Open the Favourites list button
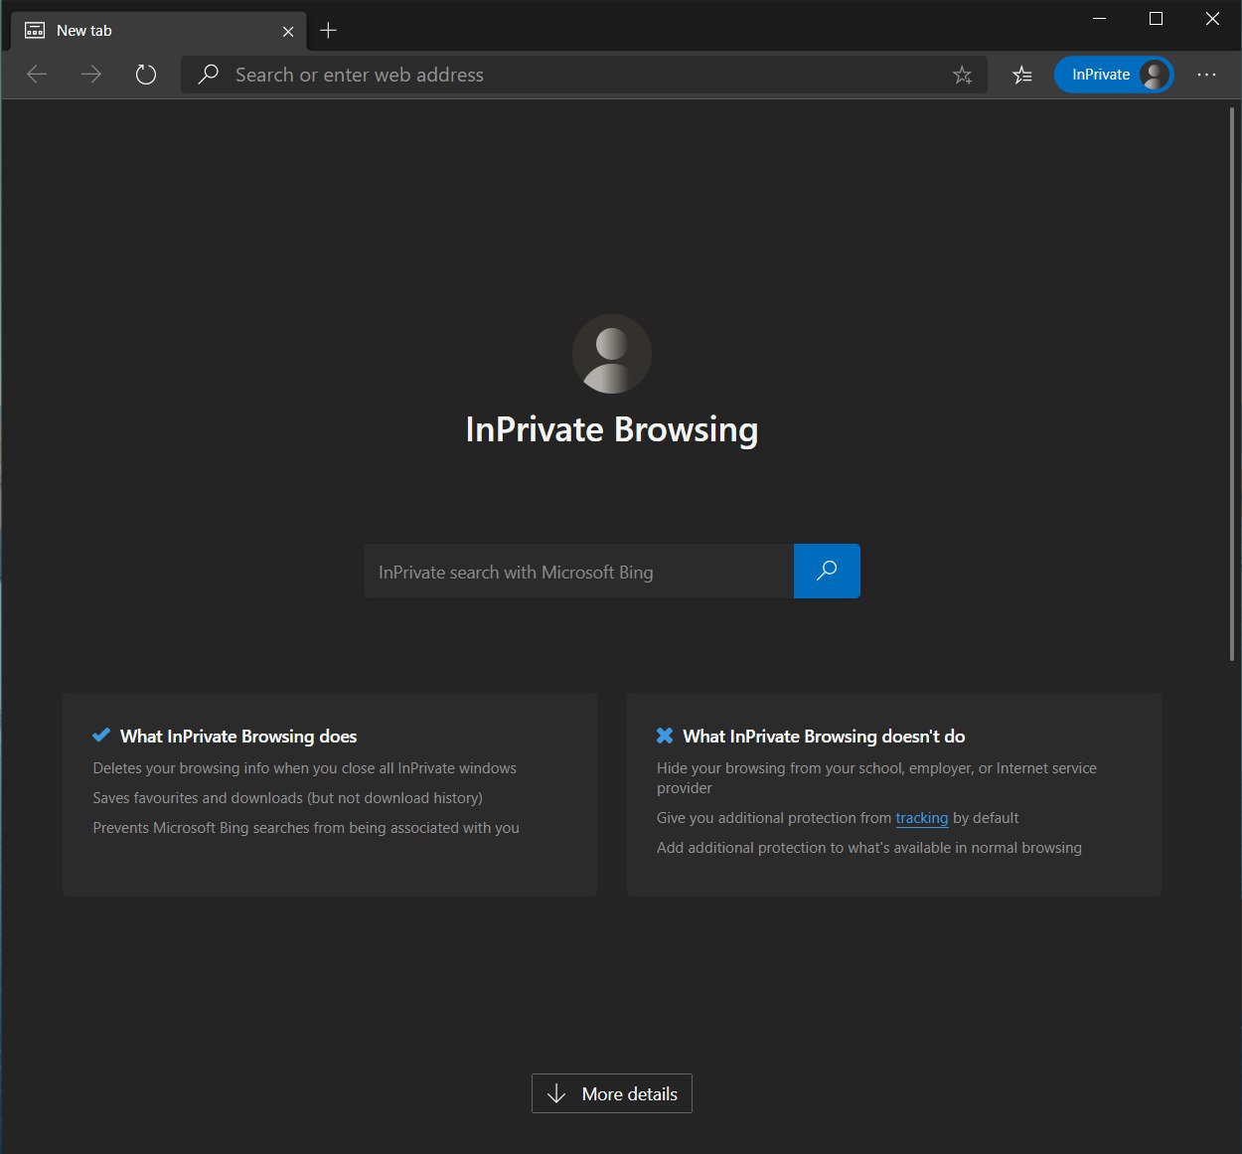1242x1154 pixels. [x=1022, y=75]
